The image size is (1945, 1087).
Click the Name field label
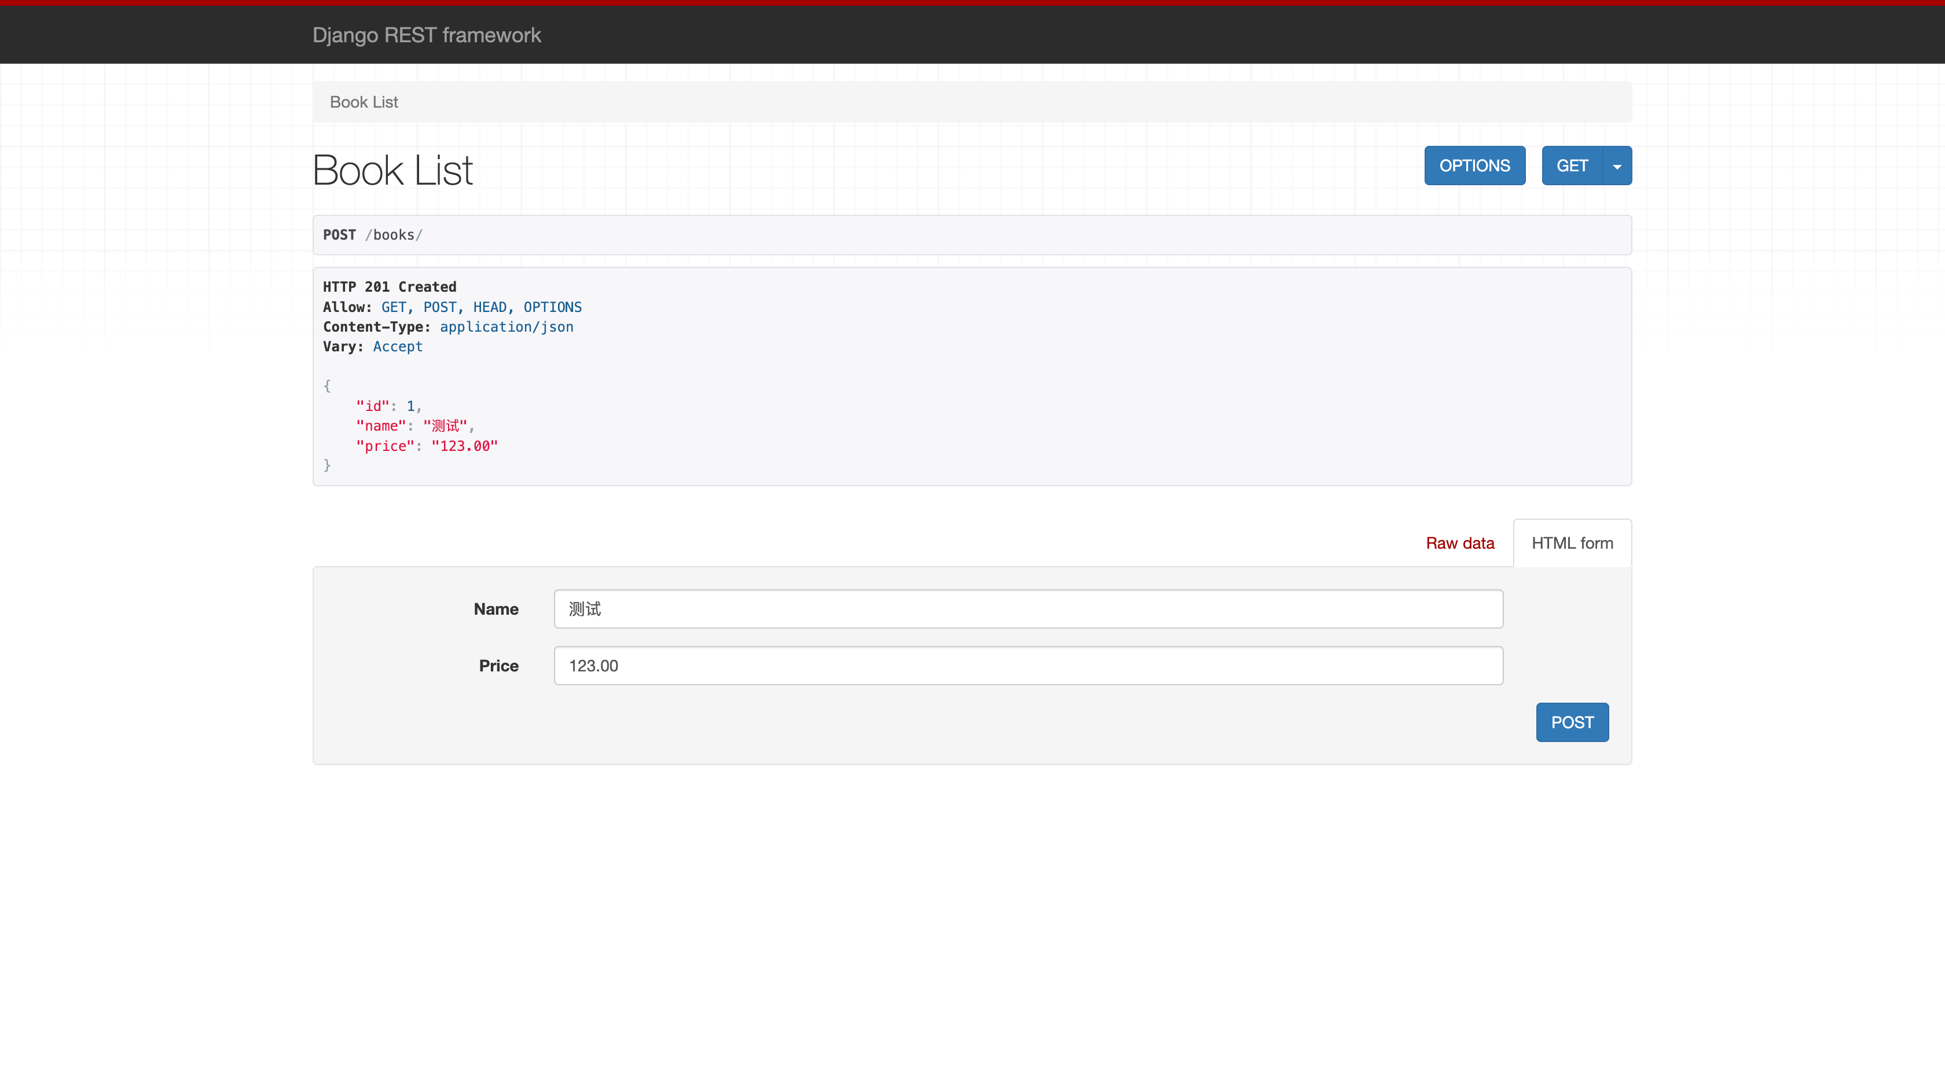(496, 609)
